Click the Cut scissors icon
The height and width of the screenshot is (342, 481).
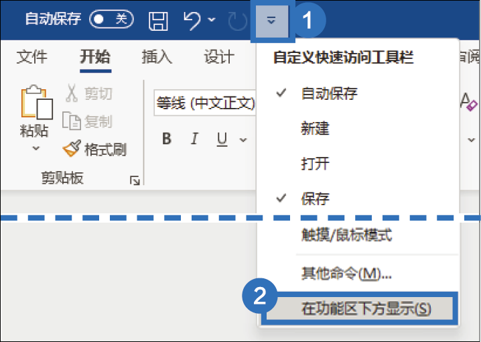tap(72, 93)
